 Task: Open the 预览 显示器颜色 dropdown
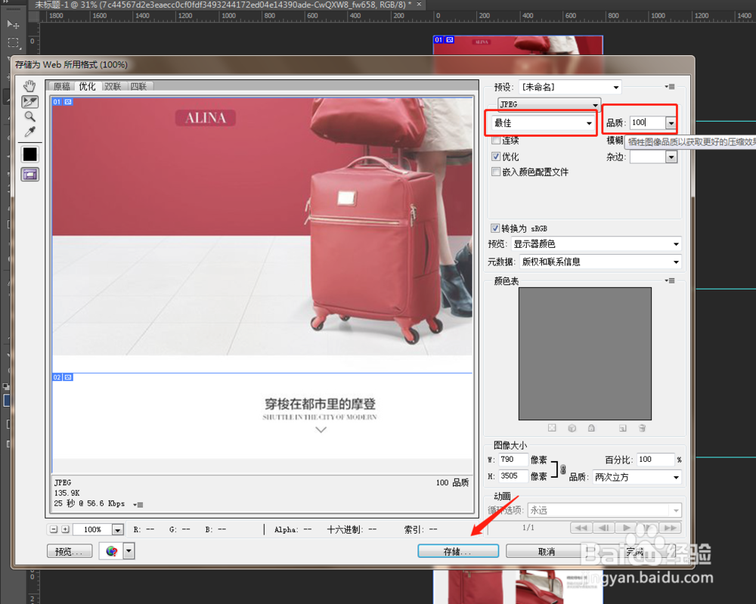(596, 244)
